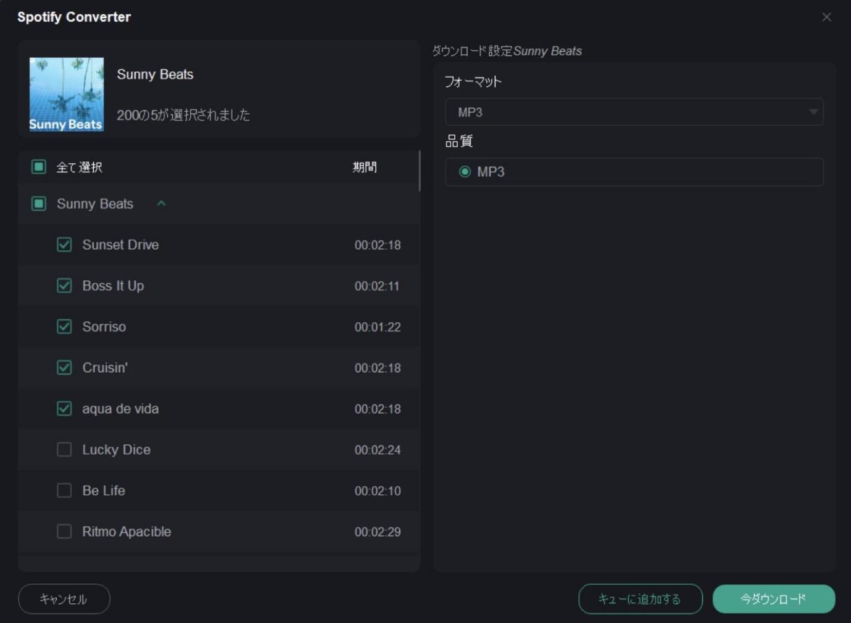Click the Sunny Beats album cover thumbnail
The width and height of the screenshot is (851, 623).
coord(67,94)
